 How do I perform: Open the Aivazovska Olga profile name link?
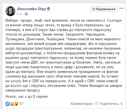click(31, 9)
